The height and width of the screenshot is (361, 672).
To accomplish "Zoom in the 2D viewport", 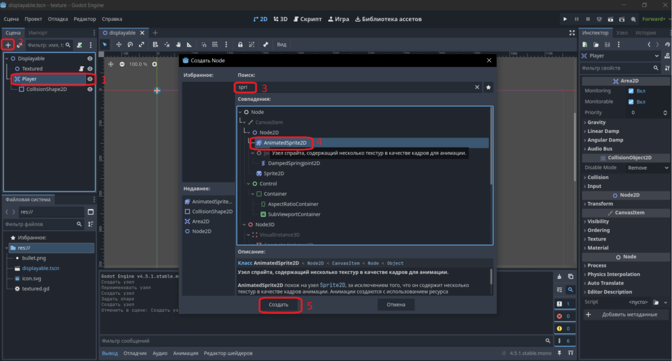I will pos(154,64).
